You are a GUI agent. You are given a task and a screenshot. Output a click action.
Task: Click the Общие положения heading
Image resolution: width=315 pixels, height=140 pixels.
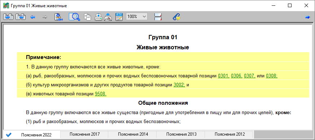point(163,103)
